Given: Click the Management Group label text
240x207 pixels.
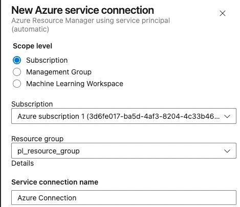Looking at the screenshot, I should [59, 72].
